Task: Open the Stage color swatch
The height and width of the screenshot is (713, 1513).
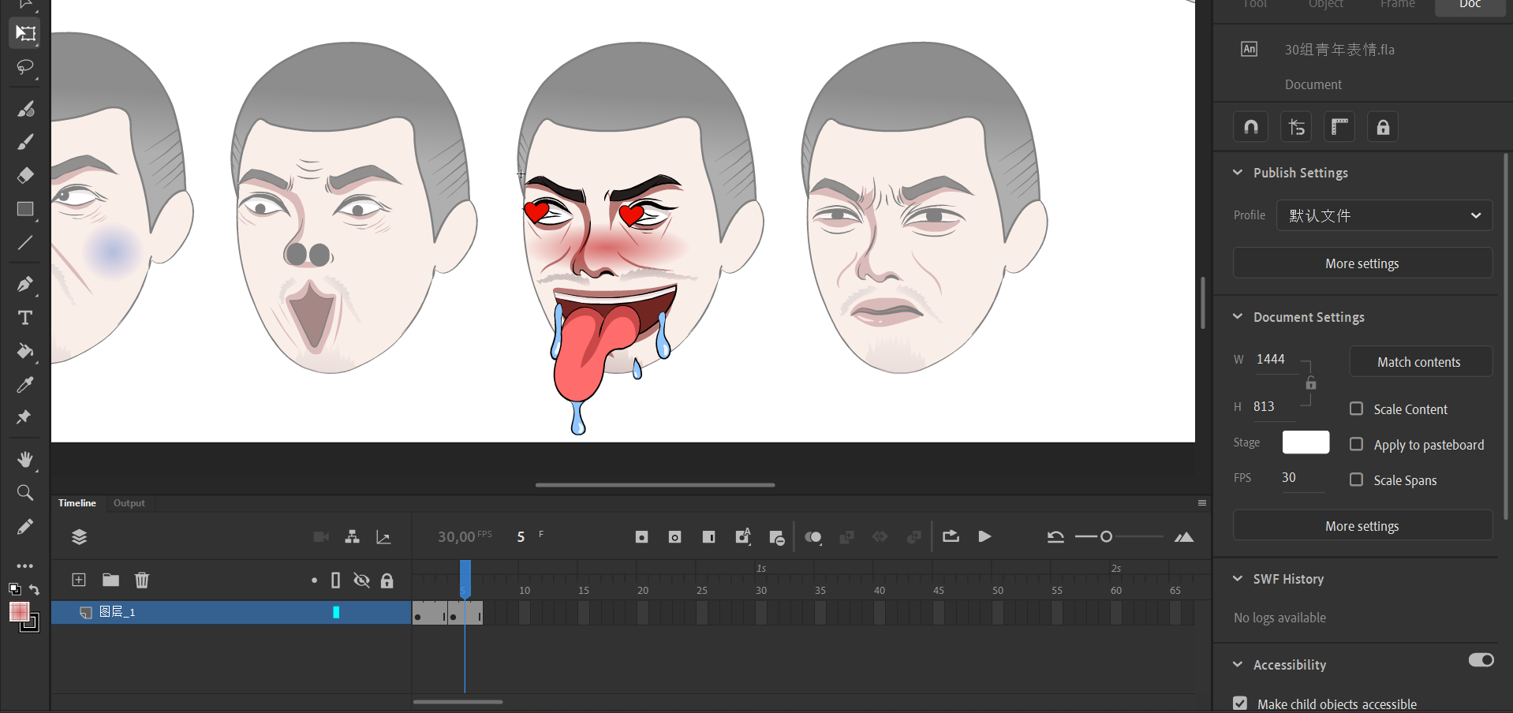Action: click(1306, 442)
